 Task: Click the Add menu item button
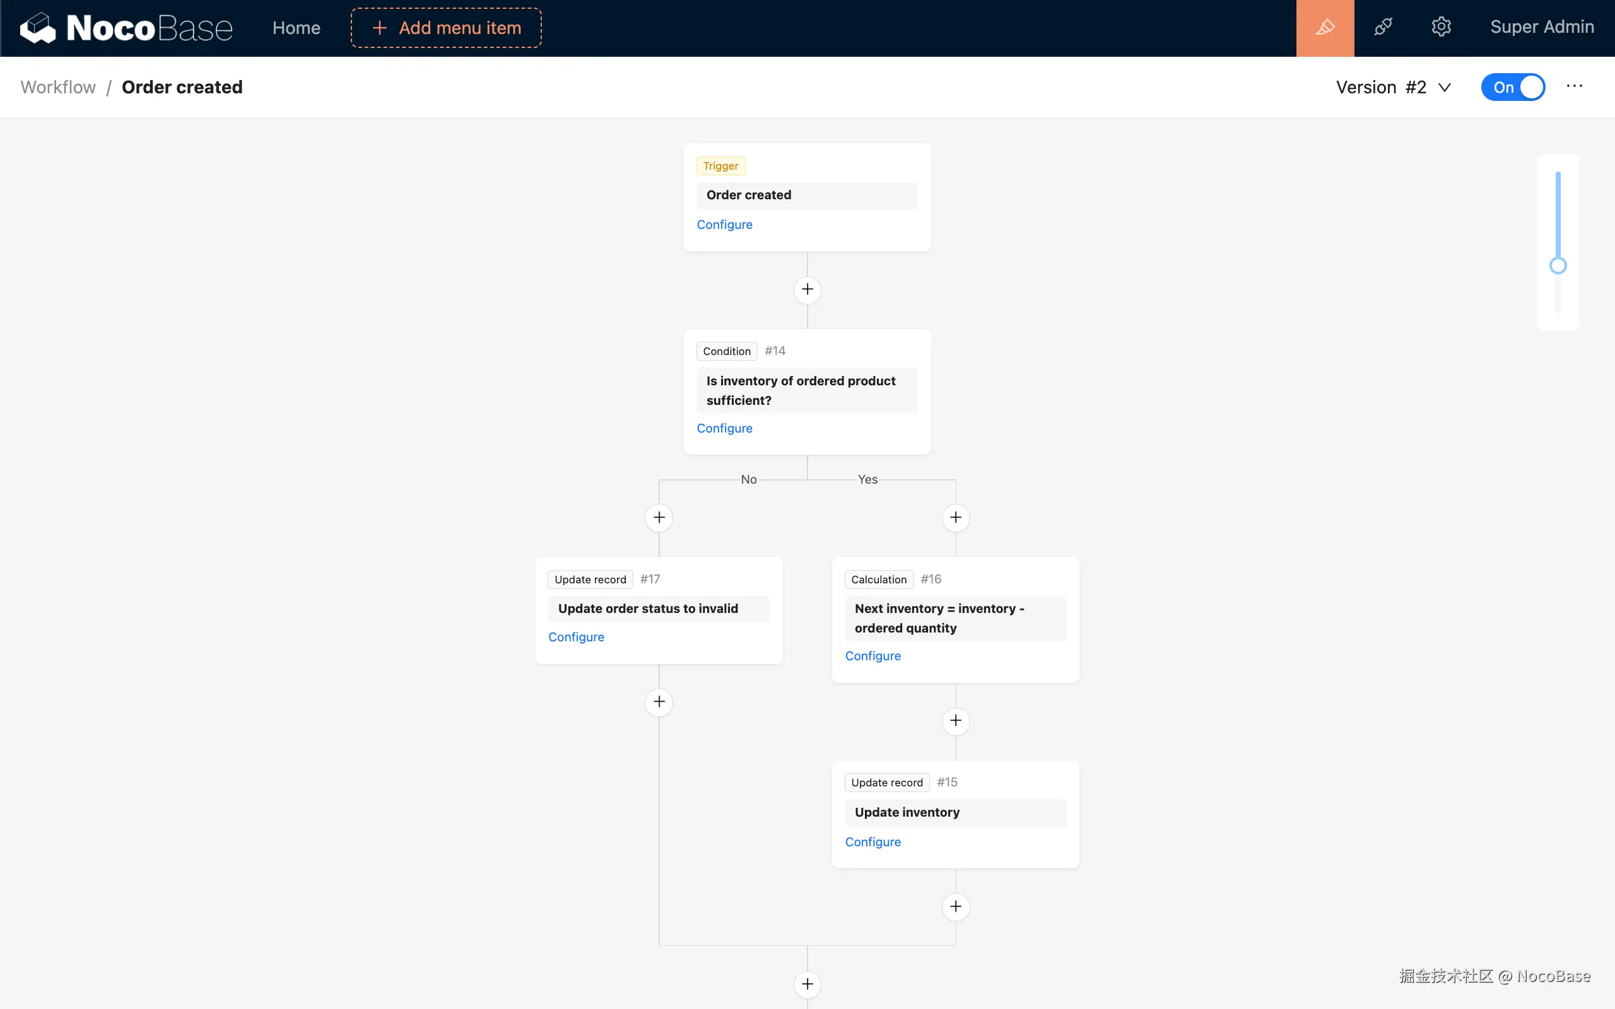pos(445,27)
